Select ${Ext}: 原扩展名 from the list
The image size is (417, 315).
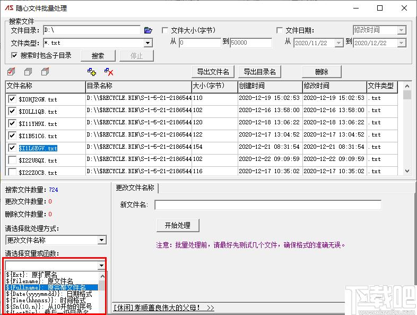(52, 275)
